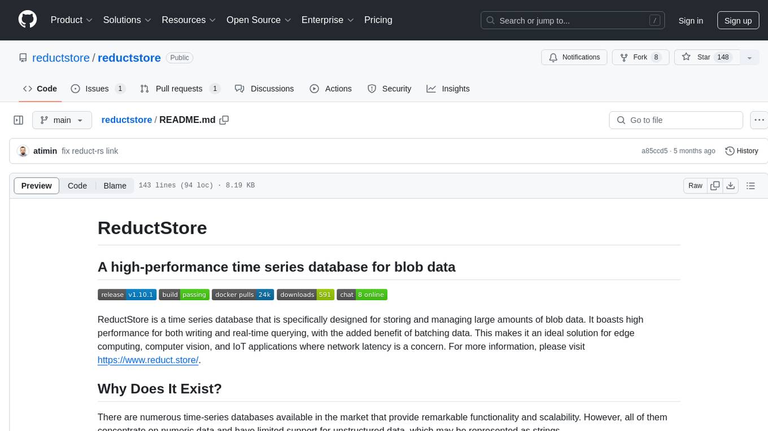Click the docker pulls 24k badge

coord(243,294)
